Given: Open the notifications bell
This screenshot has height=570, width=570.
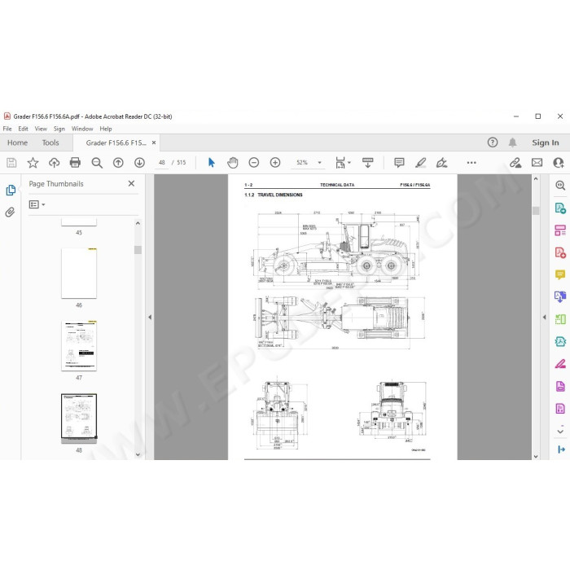Looking at the screenshot, I should (512, 142).
